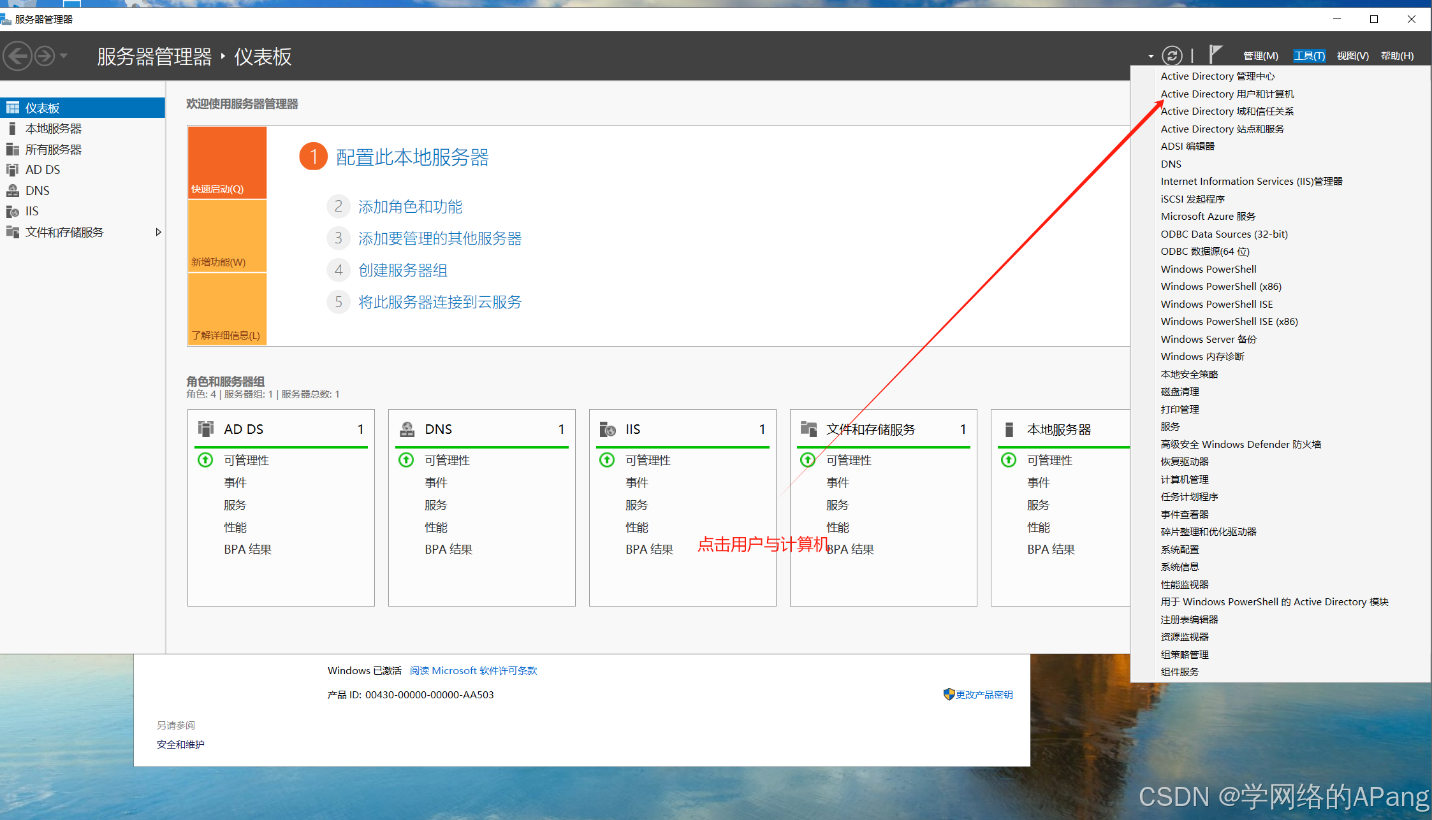Click the refresh icon in header
1432x820 pixels.
[1172, 56]
